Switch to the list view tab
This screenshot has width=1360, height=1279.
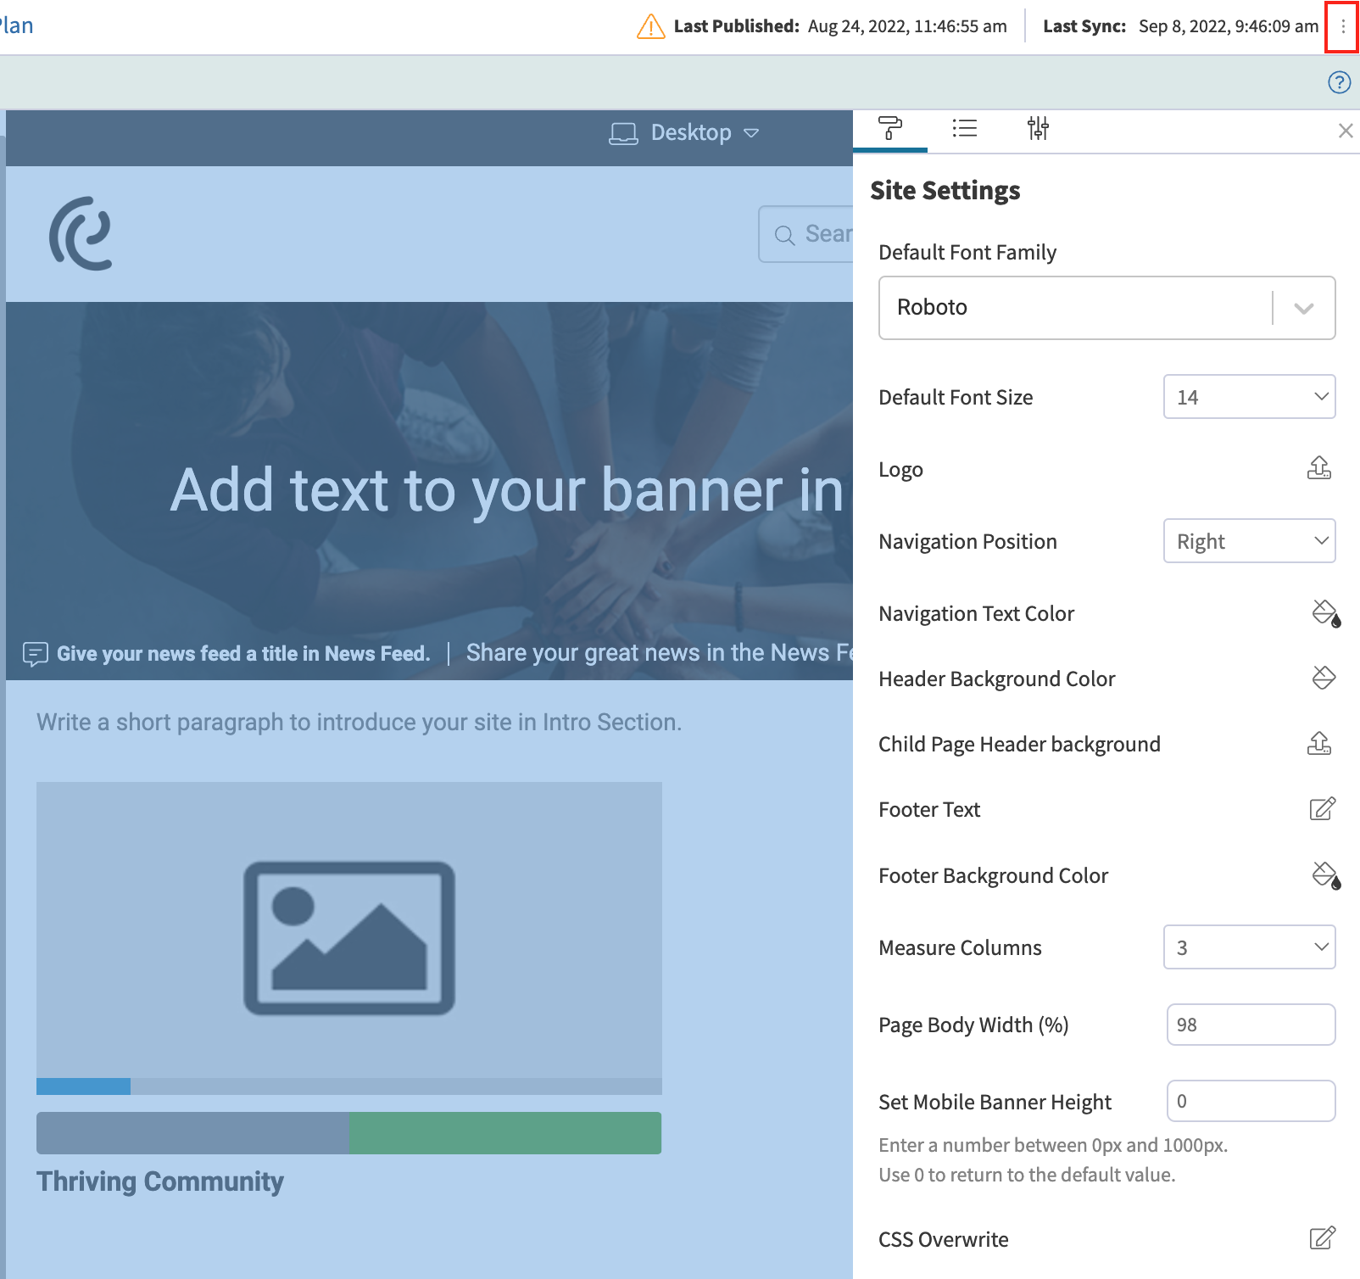tap(964, 129)
